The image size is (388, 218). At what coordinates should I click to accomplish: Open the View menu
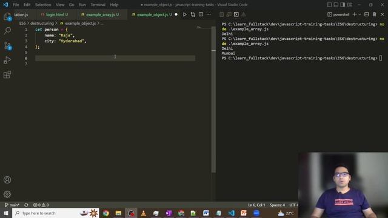(60, 5)
